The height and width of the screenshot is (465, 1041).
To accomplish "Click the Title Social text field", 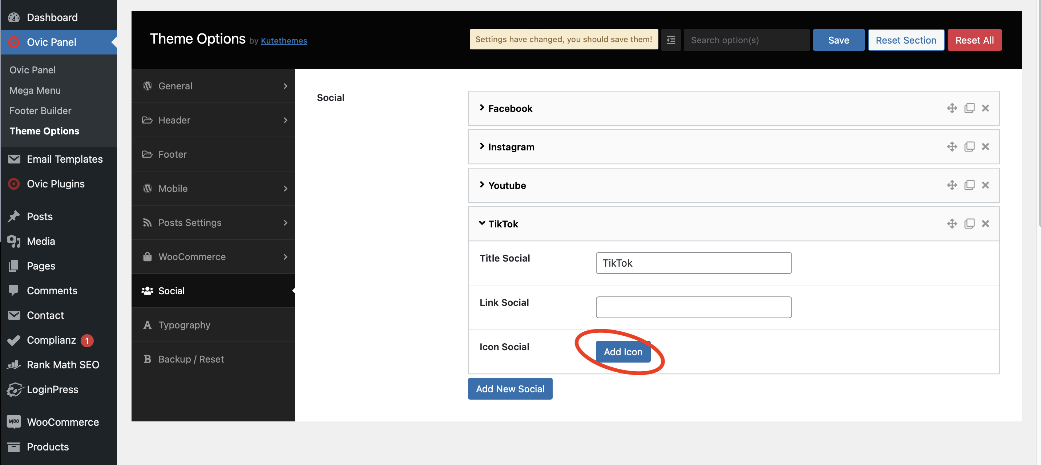I will pos(694,263).
